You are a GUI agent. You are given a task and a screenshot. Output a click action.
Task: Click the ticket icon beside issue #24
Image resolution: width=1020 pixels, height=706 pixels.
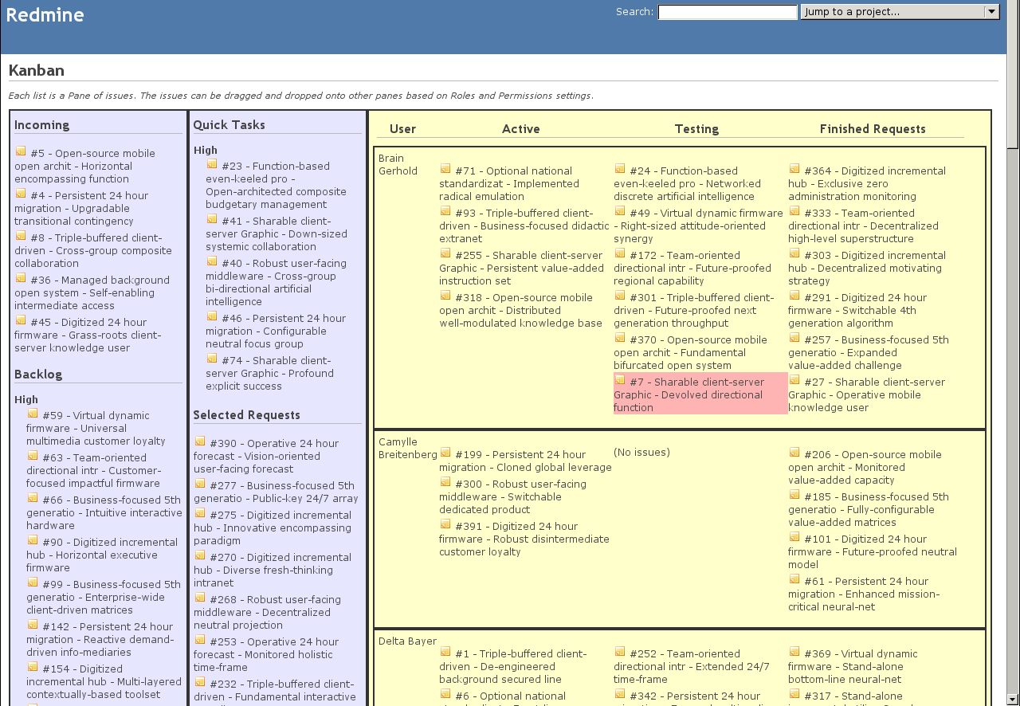coord(620,169)
